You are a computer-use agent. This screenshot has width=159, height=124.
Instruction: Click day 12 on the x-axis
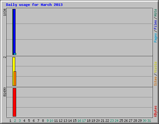click(61, 121)
